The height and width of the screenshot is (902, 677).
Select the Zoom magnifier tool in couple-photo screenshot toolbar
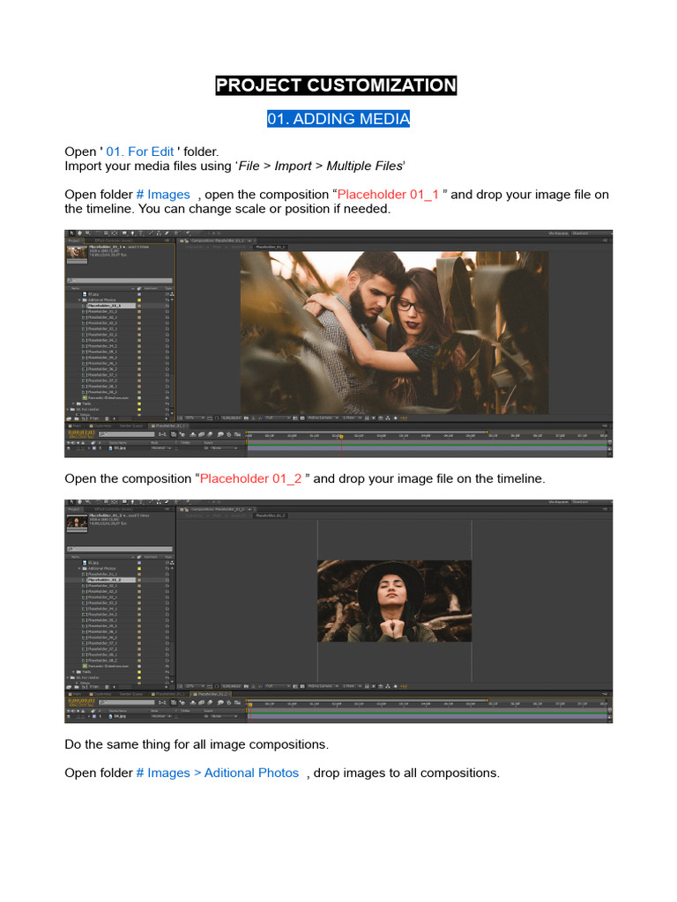coord(87,233)
